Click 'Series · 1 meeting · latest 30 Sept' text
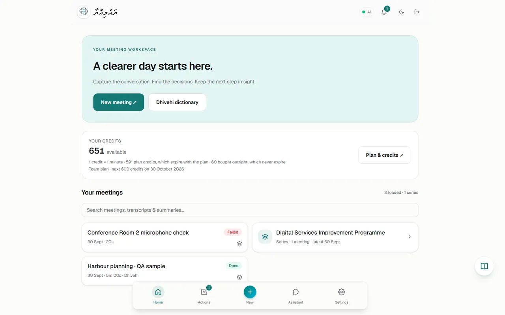The image size is (505, 315). tap(308, 242)
